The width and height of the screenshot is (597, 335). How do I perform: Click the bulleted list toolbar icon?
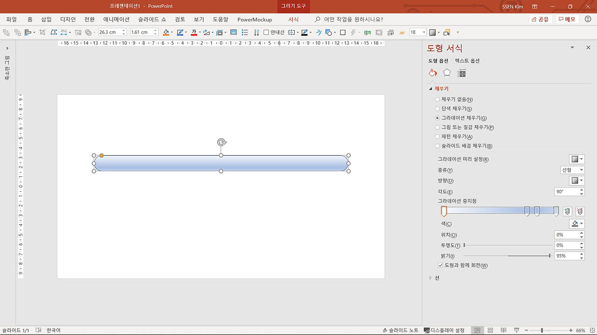(x=245, y=33)
